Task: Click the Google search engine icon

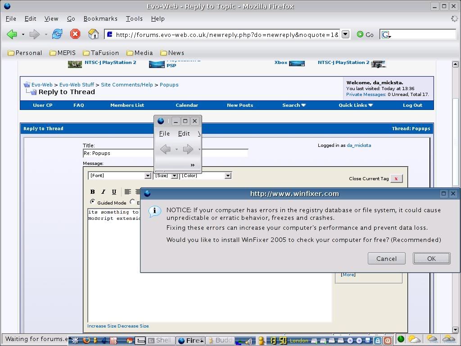Action: click(x=385, y=35)
